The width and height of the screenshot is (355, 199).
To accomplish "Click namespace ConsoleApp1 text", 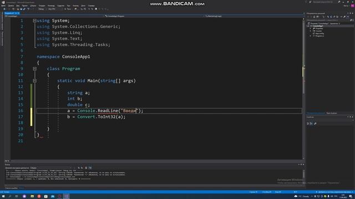I will (x=63, y=56).
